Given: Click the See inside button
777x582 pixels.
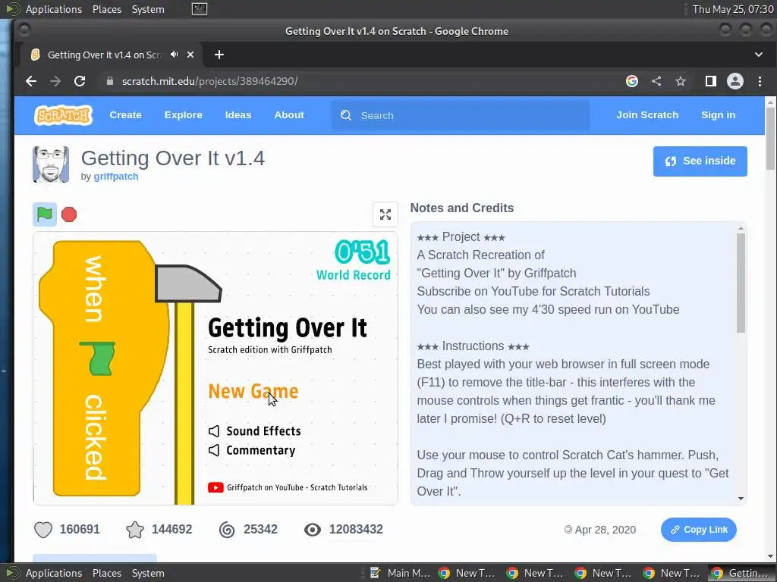Looking at the screenshot, I should pos(700,161).
